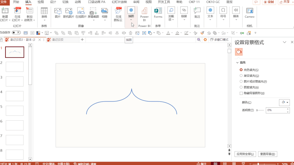
Task: Switch to slide sorter view in status bar
Action: click(x=225, y=164)
